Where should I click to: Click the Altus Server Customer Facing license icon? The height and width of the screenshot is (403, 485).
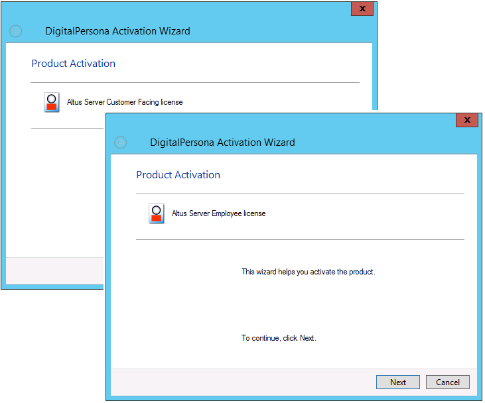coord(52,102)
